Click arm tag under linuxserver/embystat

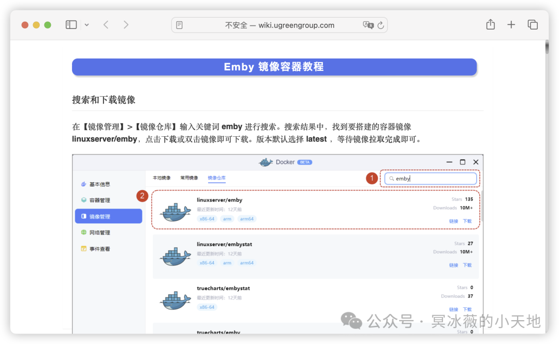pyautogui.click(x=227, y=263)
